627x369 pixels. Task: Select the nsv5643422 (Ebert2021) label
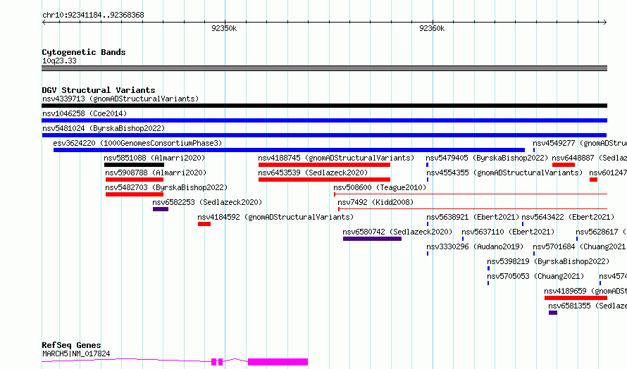(568, 217)
